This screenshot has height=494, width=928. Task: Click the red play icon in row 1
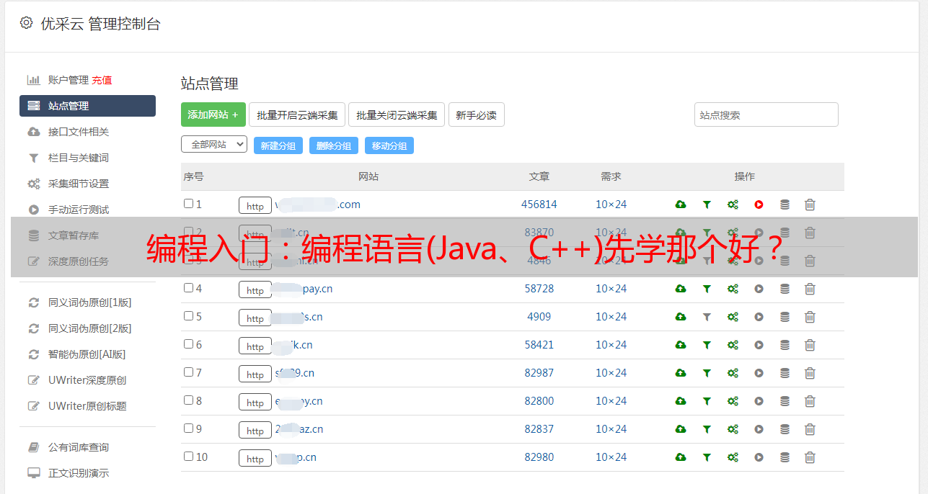(x=759, y=205)
